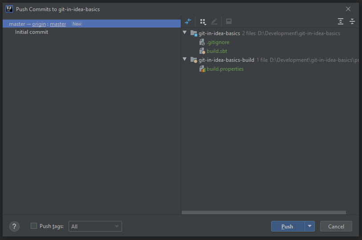The height and width of the screenshot is (240, 362).
Task: Click the Show Diff toolbar icon
Action: point(188,21)
